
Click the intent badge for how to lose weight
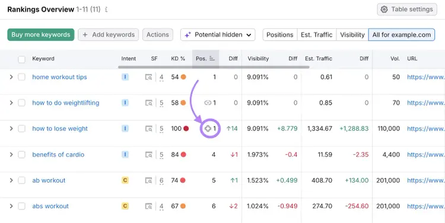coord(125,128)
